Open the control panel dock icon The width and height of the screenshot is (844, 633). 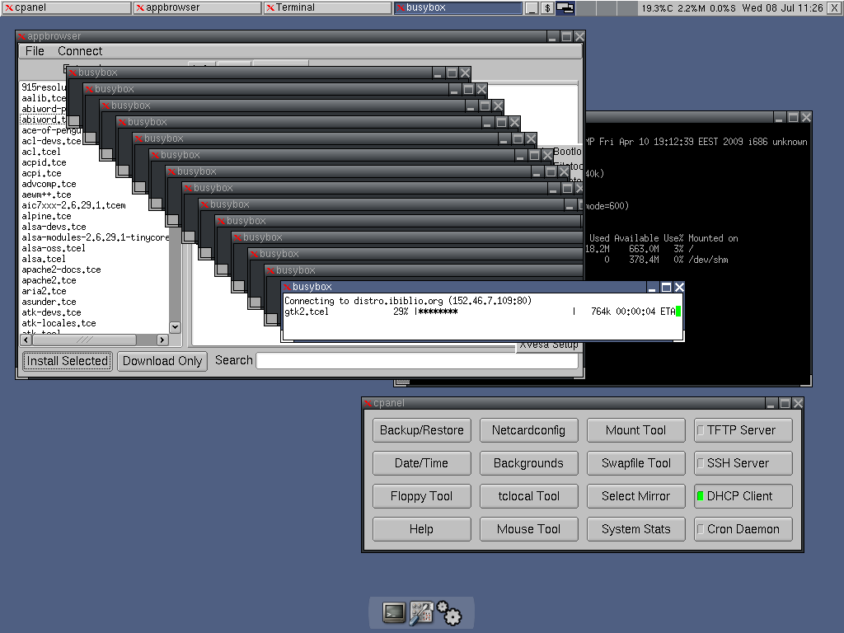422,612
